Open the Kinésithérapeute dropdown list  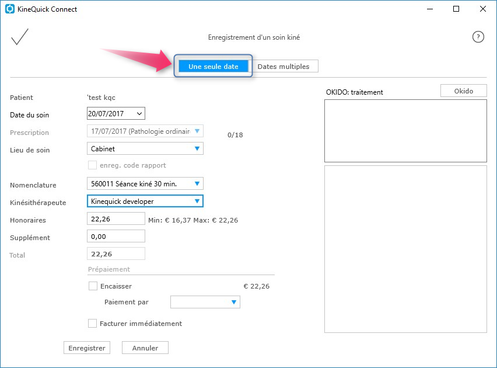(145, 201)
